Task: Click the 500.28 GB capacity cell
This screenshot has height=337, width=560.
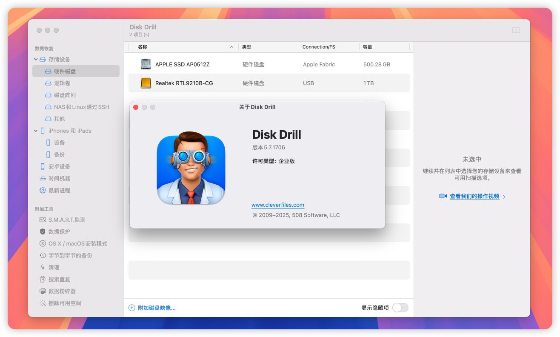Action: pos(377,64)
